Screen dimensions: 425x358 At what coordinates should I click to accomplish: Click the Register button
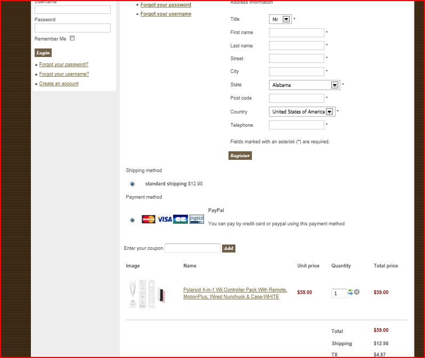tap(240, 156)
